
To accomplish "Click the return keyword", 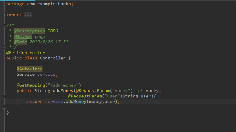I will click(35, 102).
